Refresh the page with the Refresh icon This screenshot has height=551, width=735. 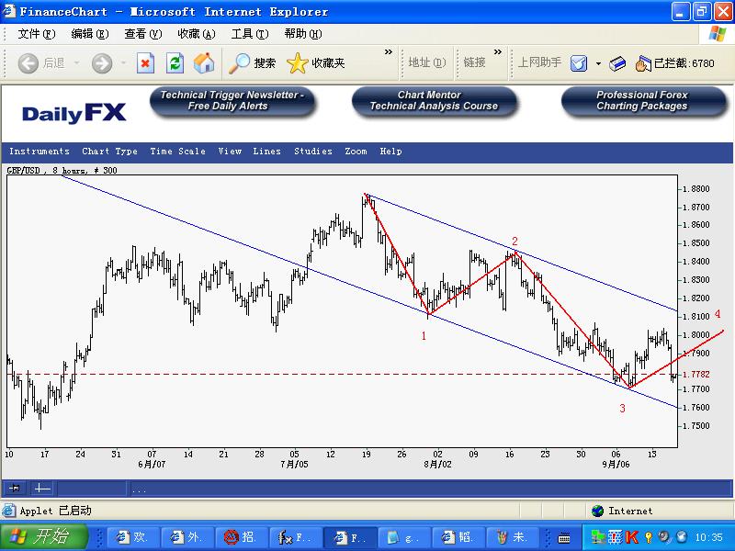coord(175,63)
